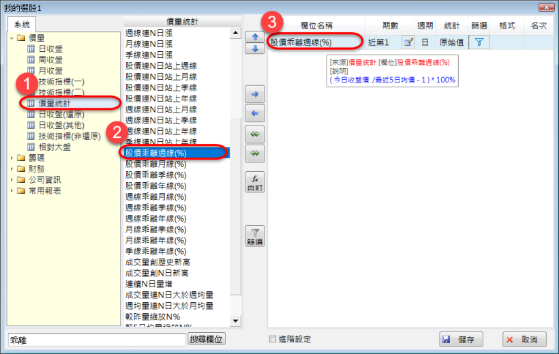Screen dimensions: 559x354
Task: Select 月線乖離季線(%) in the list
Action: pos(156,229)
